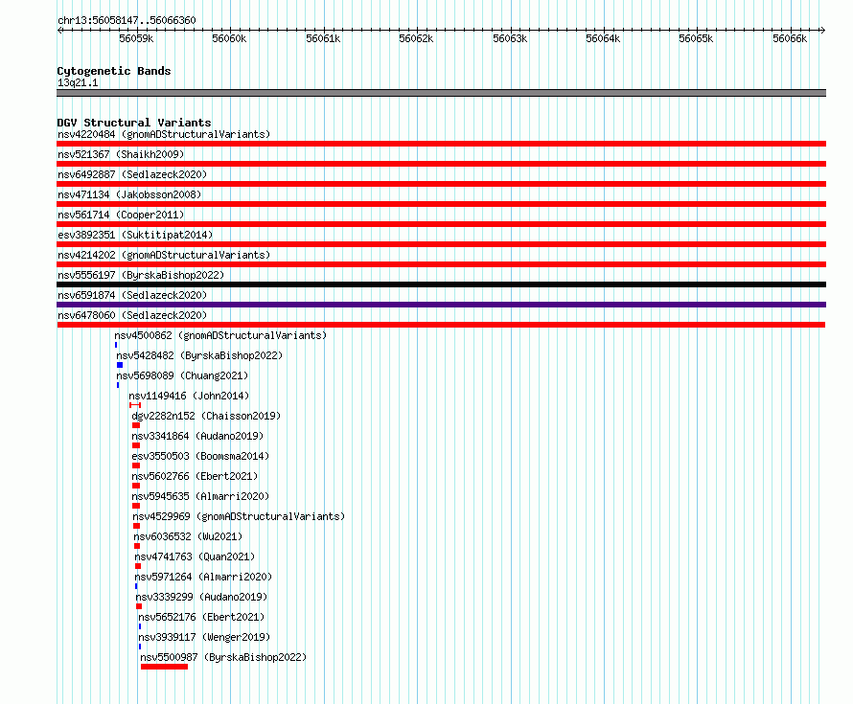Select esv3550503 (Boomsma2014) label
853x704 pixels.
200,456
